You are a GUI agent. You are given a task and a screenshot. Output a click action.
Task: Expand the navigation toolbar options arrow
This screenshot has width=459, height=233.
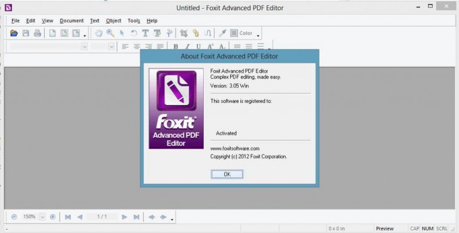(x=172, y=220)
